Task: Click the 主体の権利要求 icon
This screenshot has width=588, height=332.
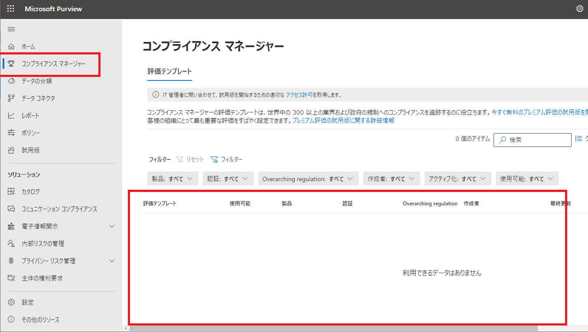Action: coord(12,278)
